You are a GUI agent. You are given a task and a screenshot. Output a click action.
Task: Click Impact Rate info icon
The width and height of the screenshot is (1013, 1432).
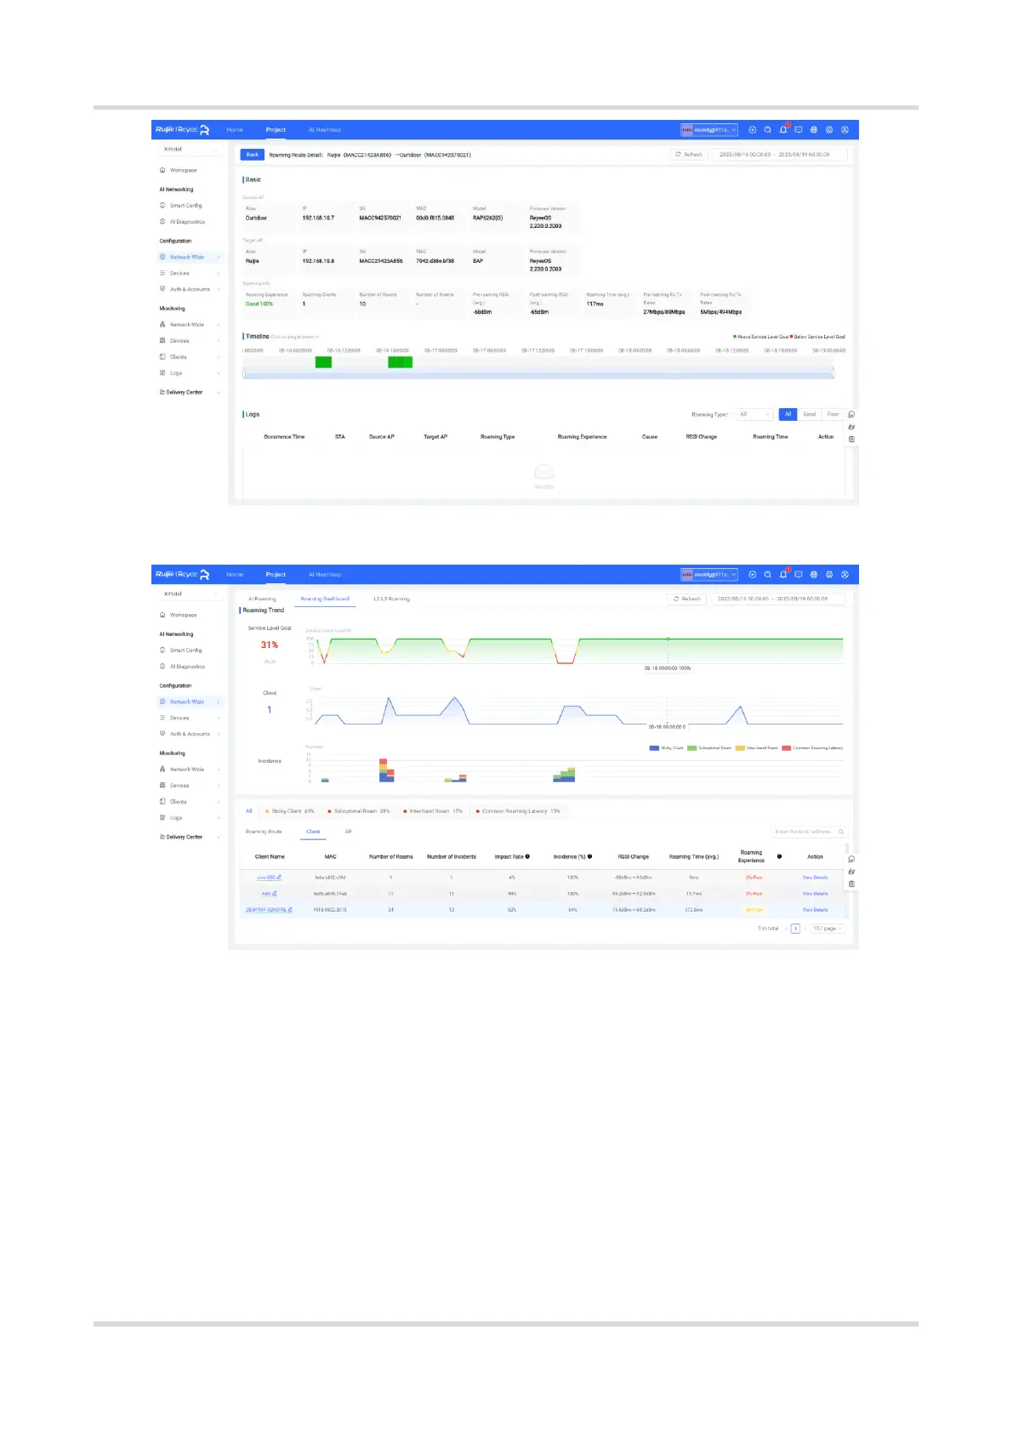point(527,857)
